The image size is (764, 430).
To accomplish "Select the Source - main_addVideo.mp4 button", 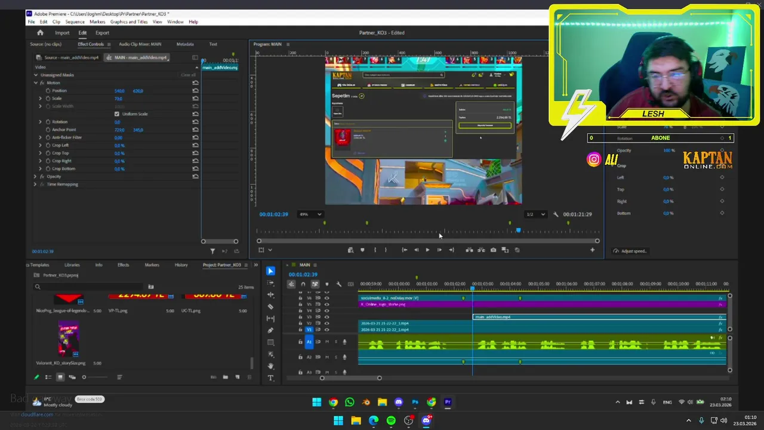I will pos(67,58).
